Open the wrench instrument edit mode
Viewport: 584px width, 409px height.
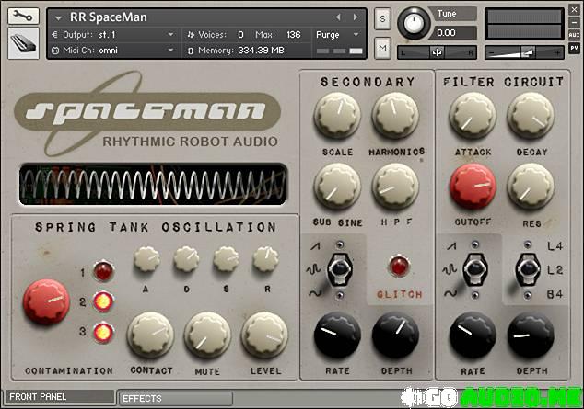[x=23, y=16]
